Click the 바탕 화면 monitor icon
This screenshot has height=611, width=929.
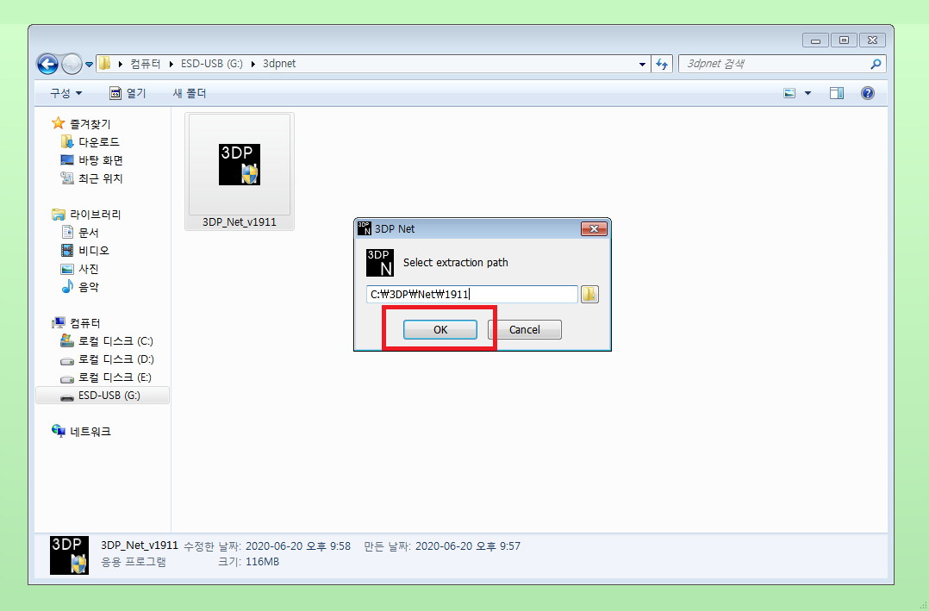click(67, 160)
